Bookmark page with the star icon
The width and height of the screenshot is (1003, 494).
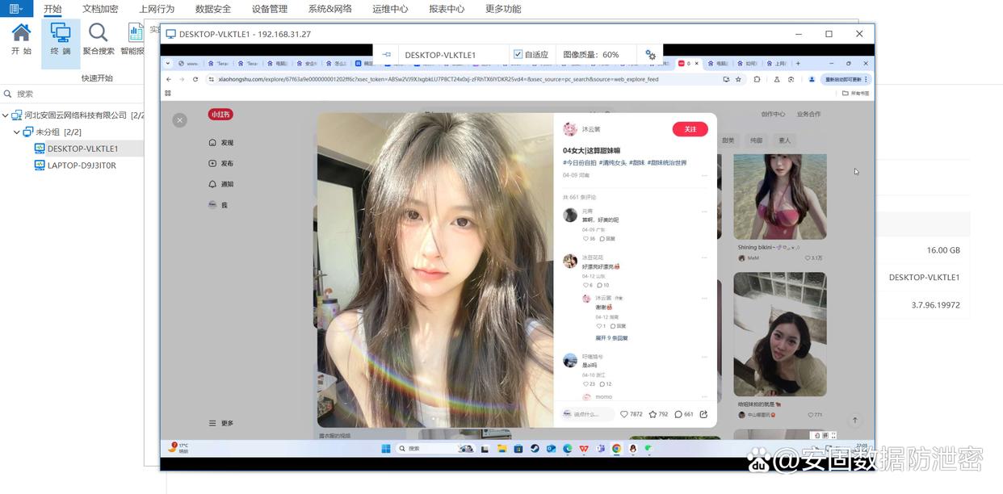click(x=738, y=79)
